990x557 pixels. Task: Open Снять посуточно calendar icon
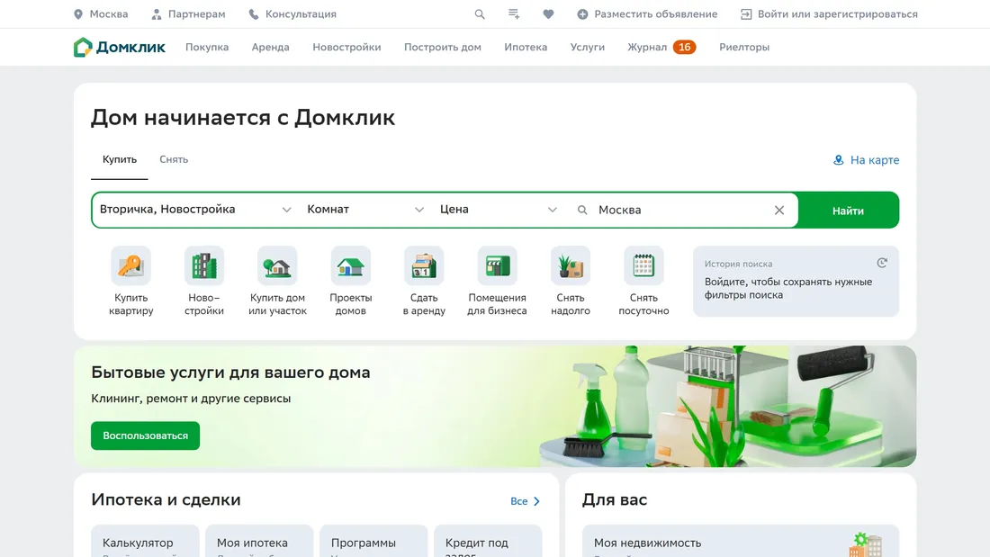click(x=643, y=265)
